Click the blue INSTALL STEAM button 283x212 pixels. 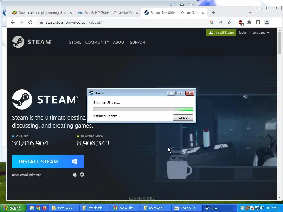point(48,161)
